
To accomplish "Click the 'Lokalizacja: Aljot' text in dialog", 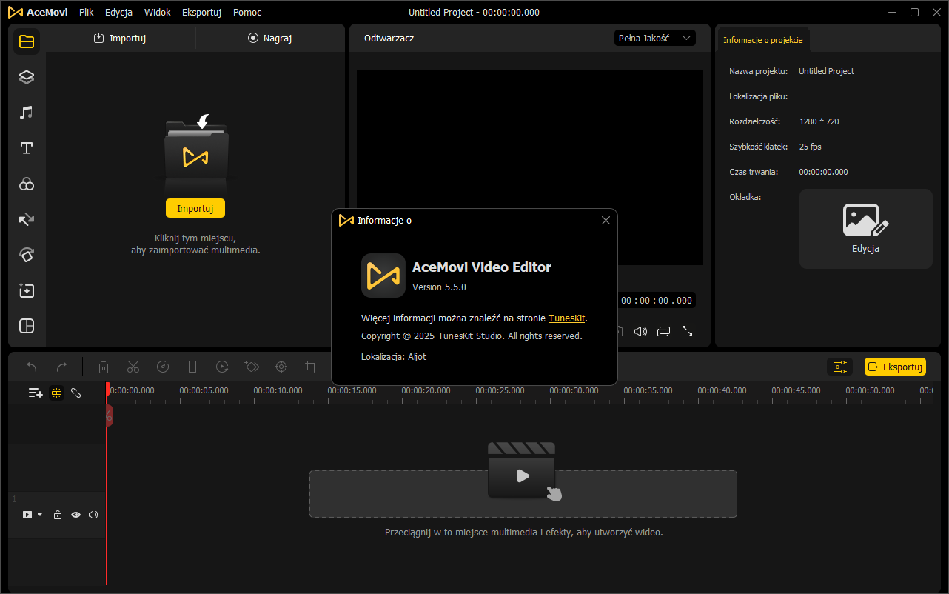I will click(x=394, y=356).
